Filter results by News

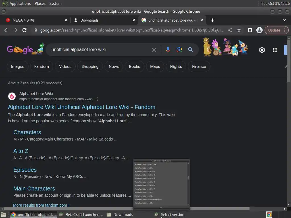pyautogui.click(x=114, y=66)
